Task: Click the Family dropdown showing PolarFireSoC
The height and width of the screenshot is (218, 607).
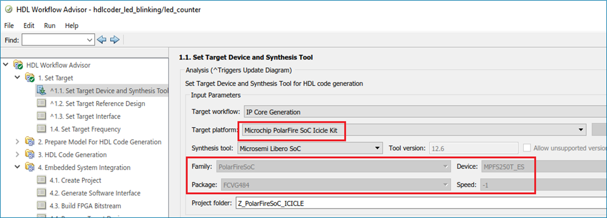Action: [x=334, y=167]
